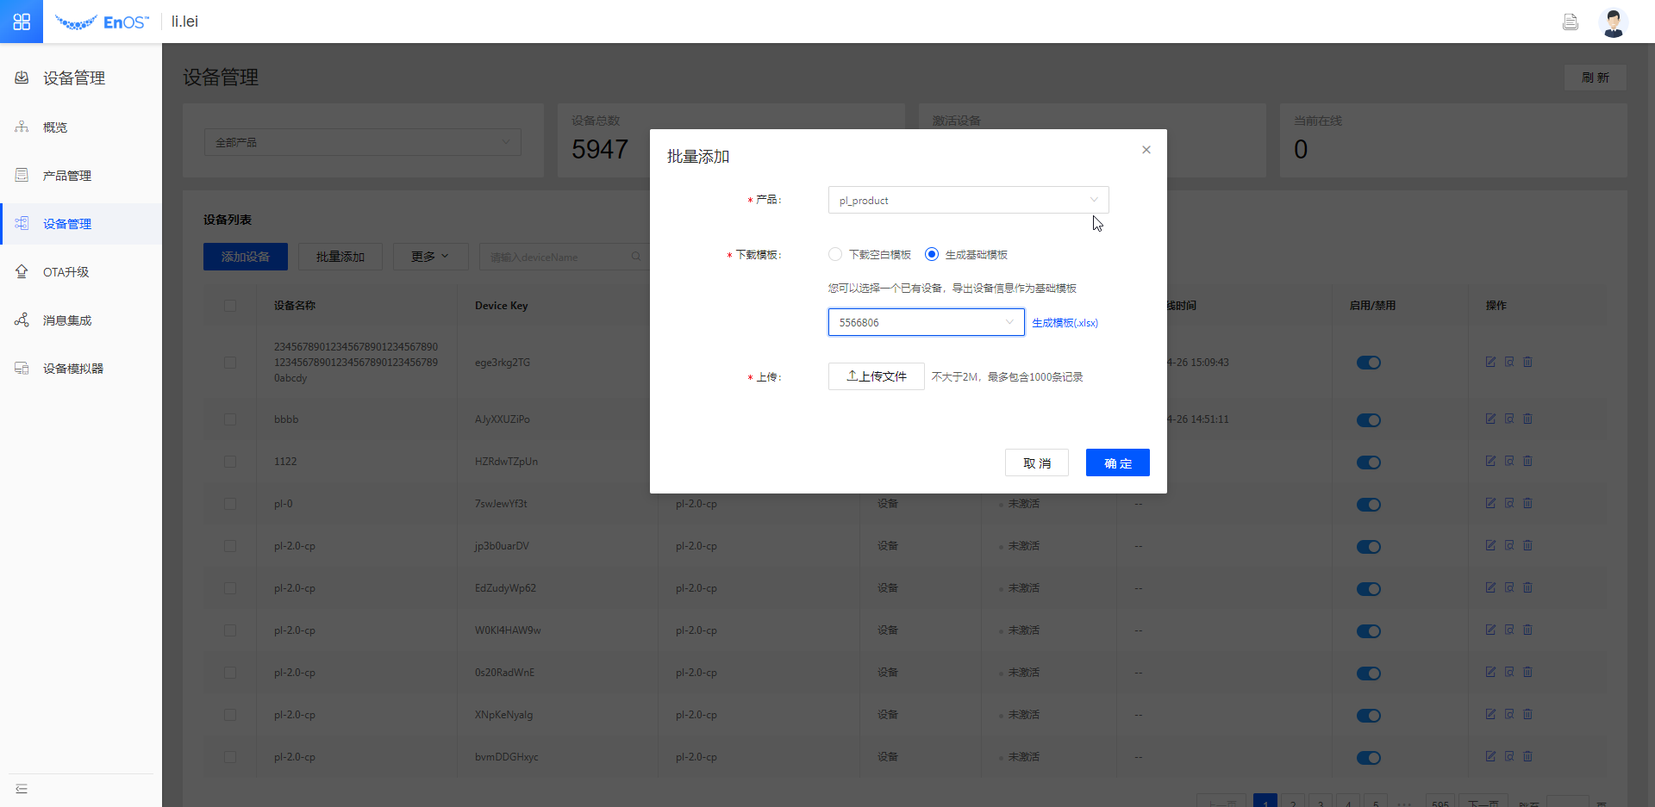Click edit icon for device AJyXXUZiPo
Screen dimensions: 1655x807
1490,419
